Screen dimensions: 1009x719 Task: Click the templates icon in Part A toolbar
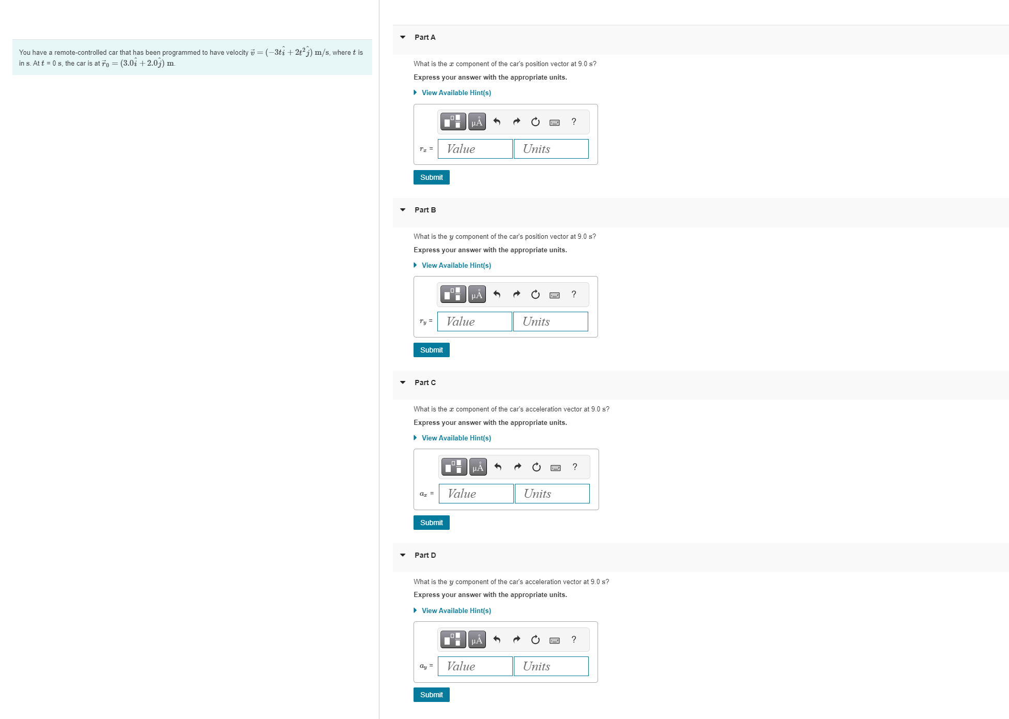pos(453,121)
